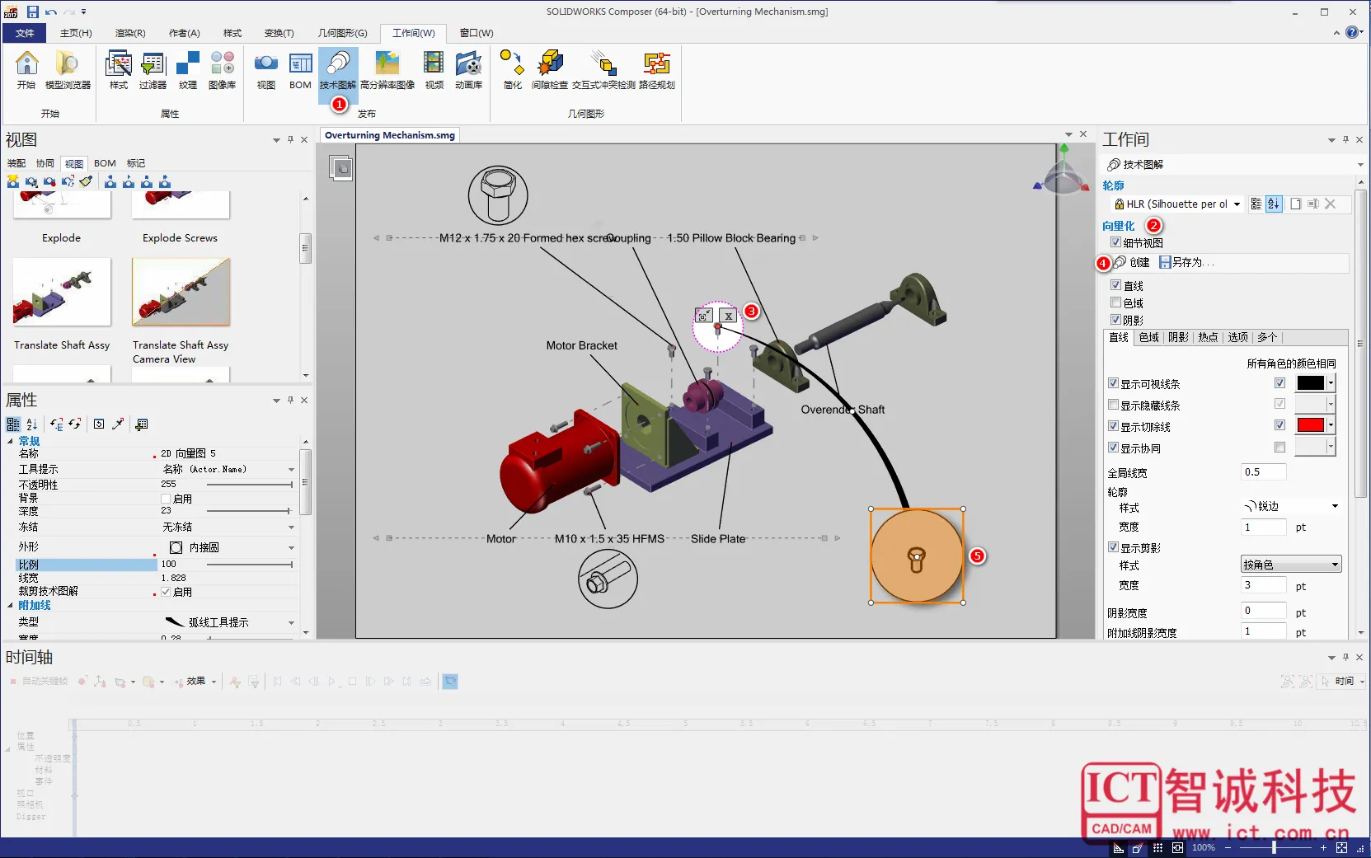Screen dimensions: 1371x858
Task: Toggle the 细节视图 detail view checkbox
Action: click(x=1115, y=242)
